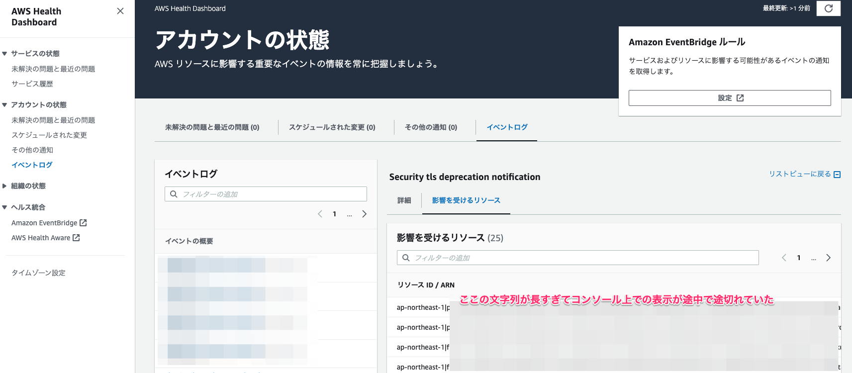Click the ellipsis in resources pagination

pyautogui.click(x=814, y=259)
